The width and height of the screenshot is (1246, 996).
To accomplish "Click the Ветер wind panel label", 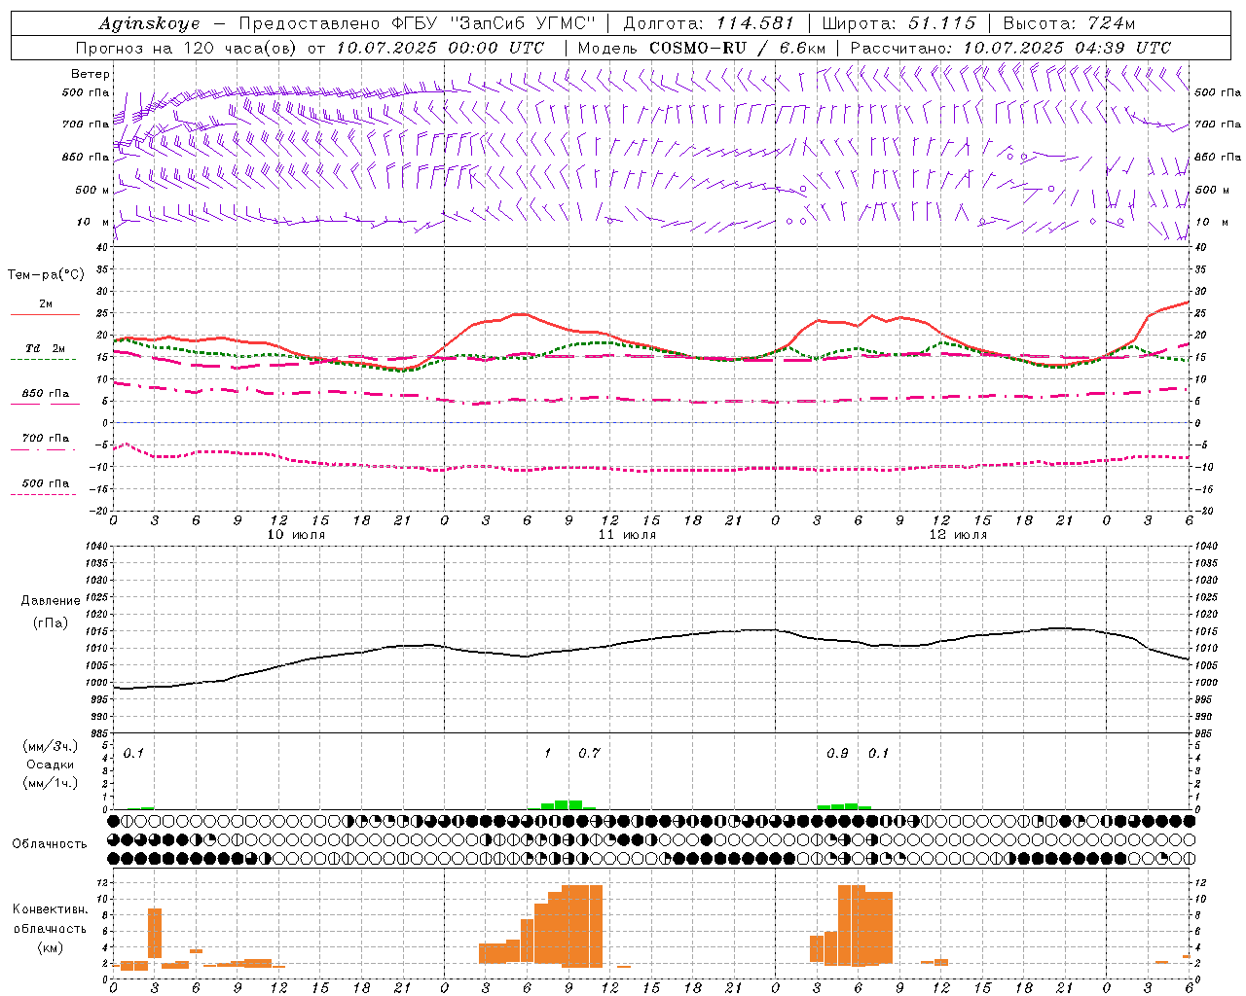I will pos(91,74).
